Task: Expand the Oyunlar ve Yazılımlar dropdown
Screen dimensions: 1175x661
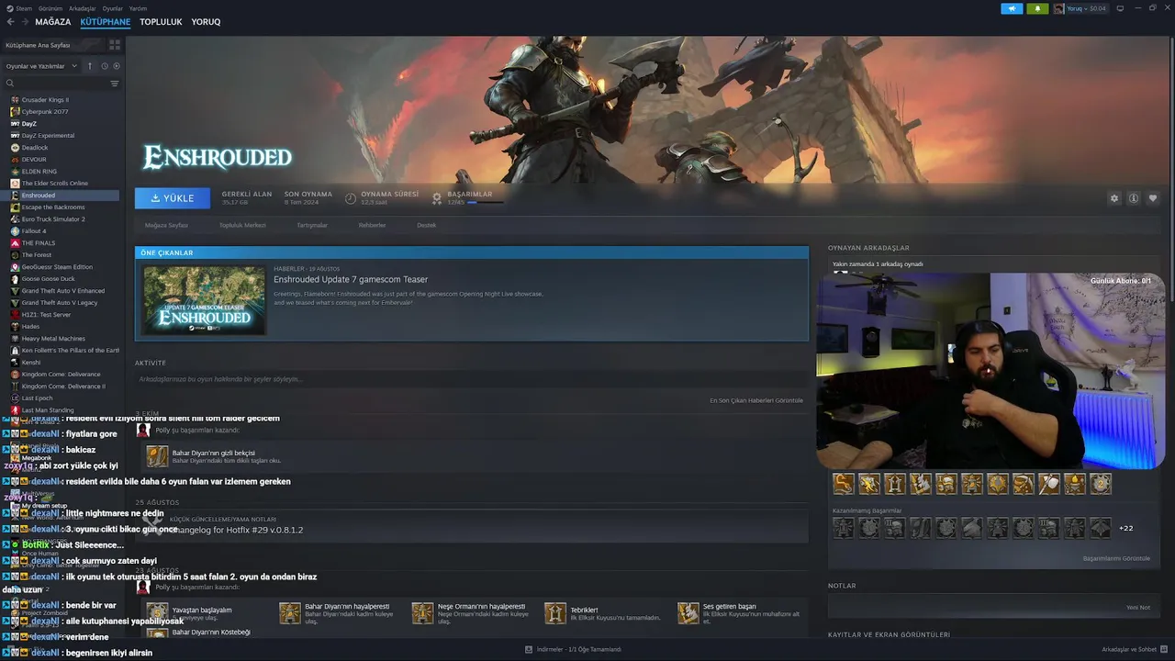Action: coord(41,66)
